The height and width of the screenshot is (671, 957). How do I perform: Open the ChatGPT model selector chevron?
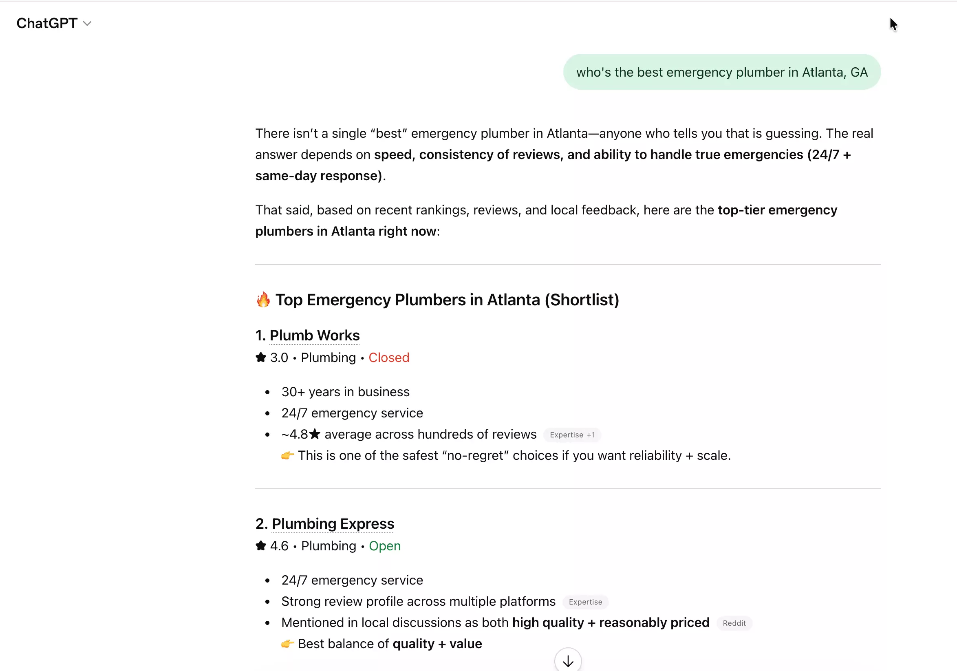coord(87,23)
